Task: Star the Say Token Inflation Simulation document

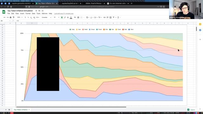Action: tap(36, 11)
